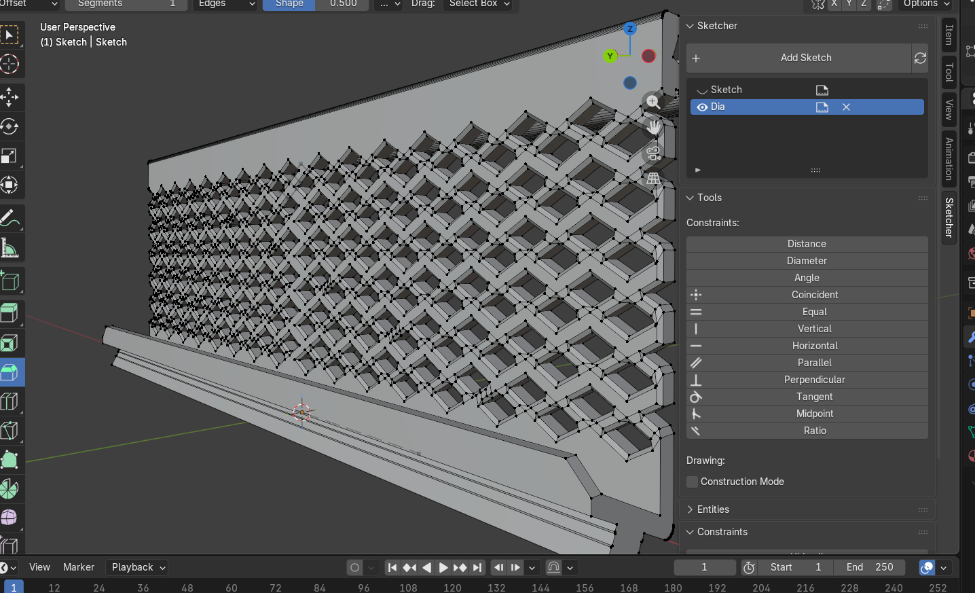The width and height of the screenshot is (975, 593).
Task: Expand the Entities panel
Action: pyautogui.click(x=713, y=509)
